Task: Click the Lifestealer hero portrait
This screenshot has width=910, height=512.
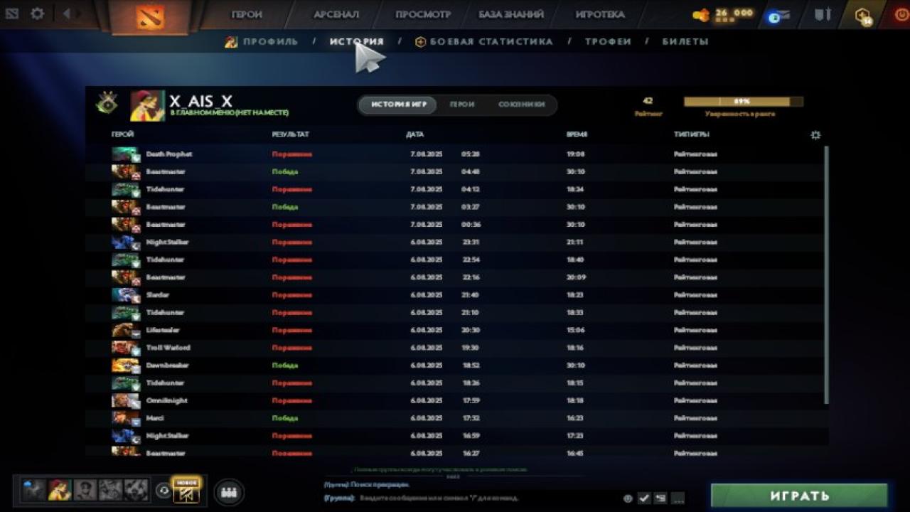Action: coord(126,330)
